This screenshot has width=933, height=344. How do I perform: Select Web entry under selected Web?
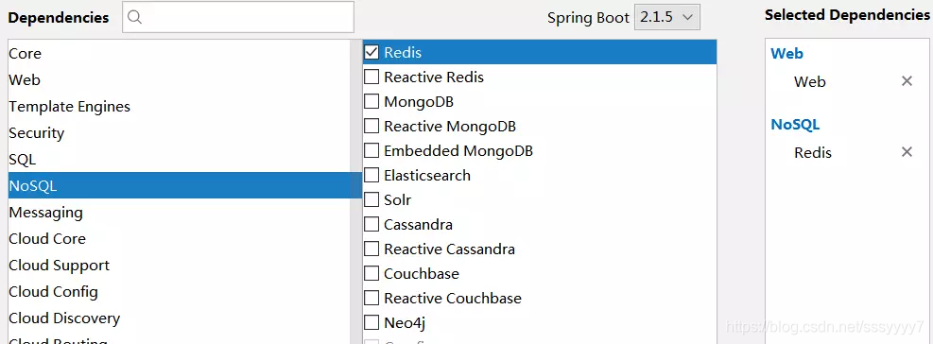(810, 81)
